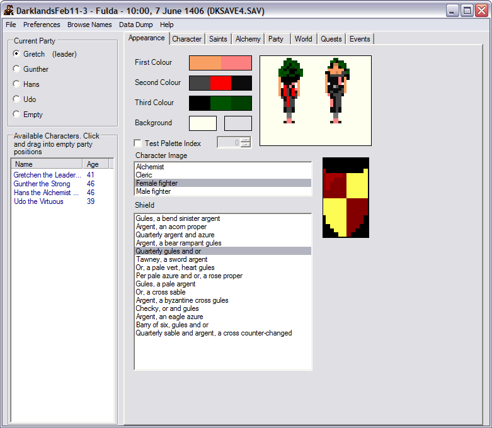This screenshot has height=428, width=492.
Task: Open Browse Names menu
Action: click(89, 25)
